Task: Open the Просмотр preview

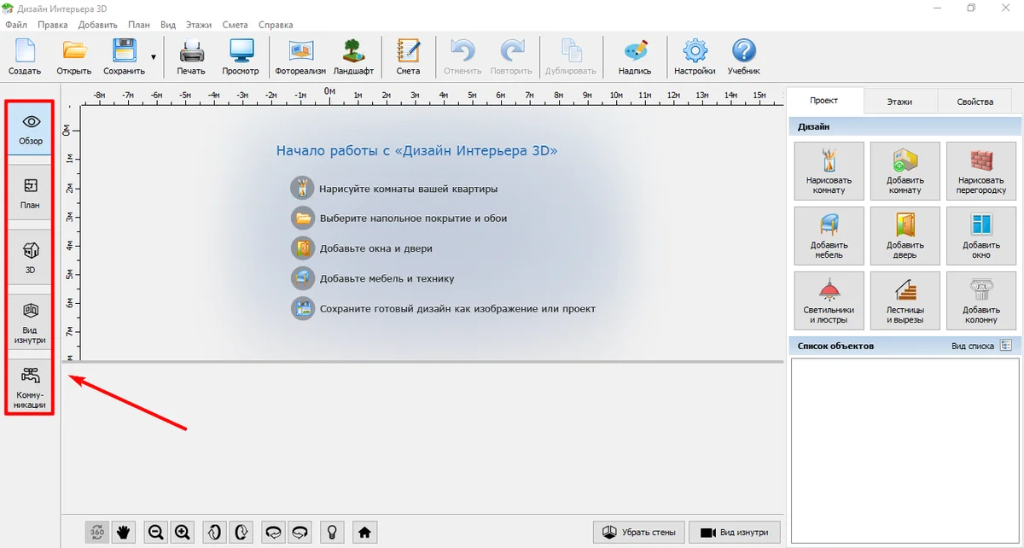Action: tap(240, 57)
